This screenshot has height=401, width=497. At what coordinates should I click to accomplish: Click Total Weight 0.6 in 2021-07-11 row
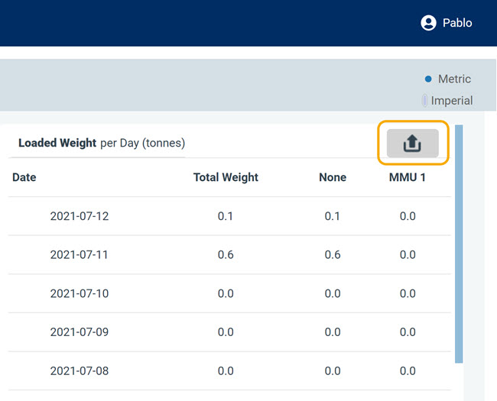tap(226, 254)
